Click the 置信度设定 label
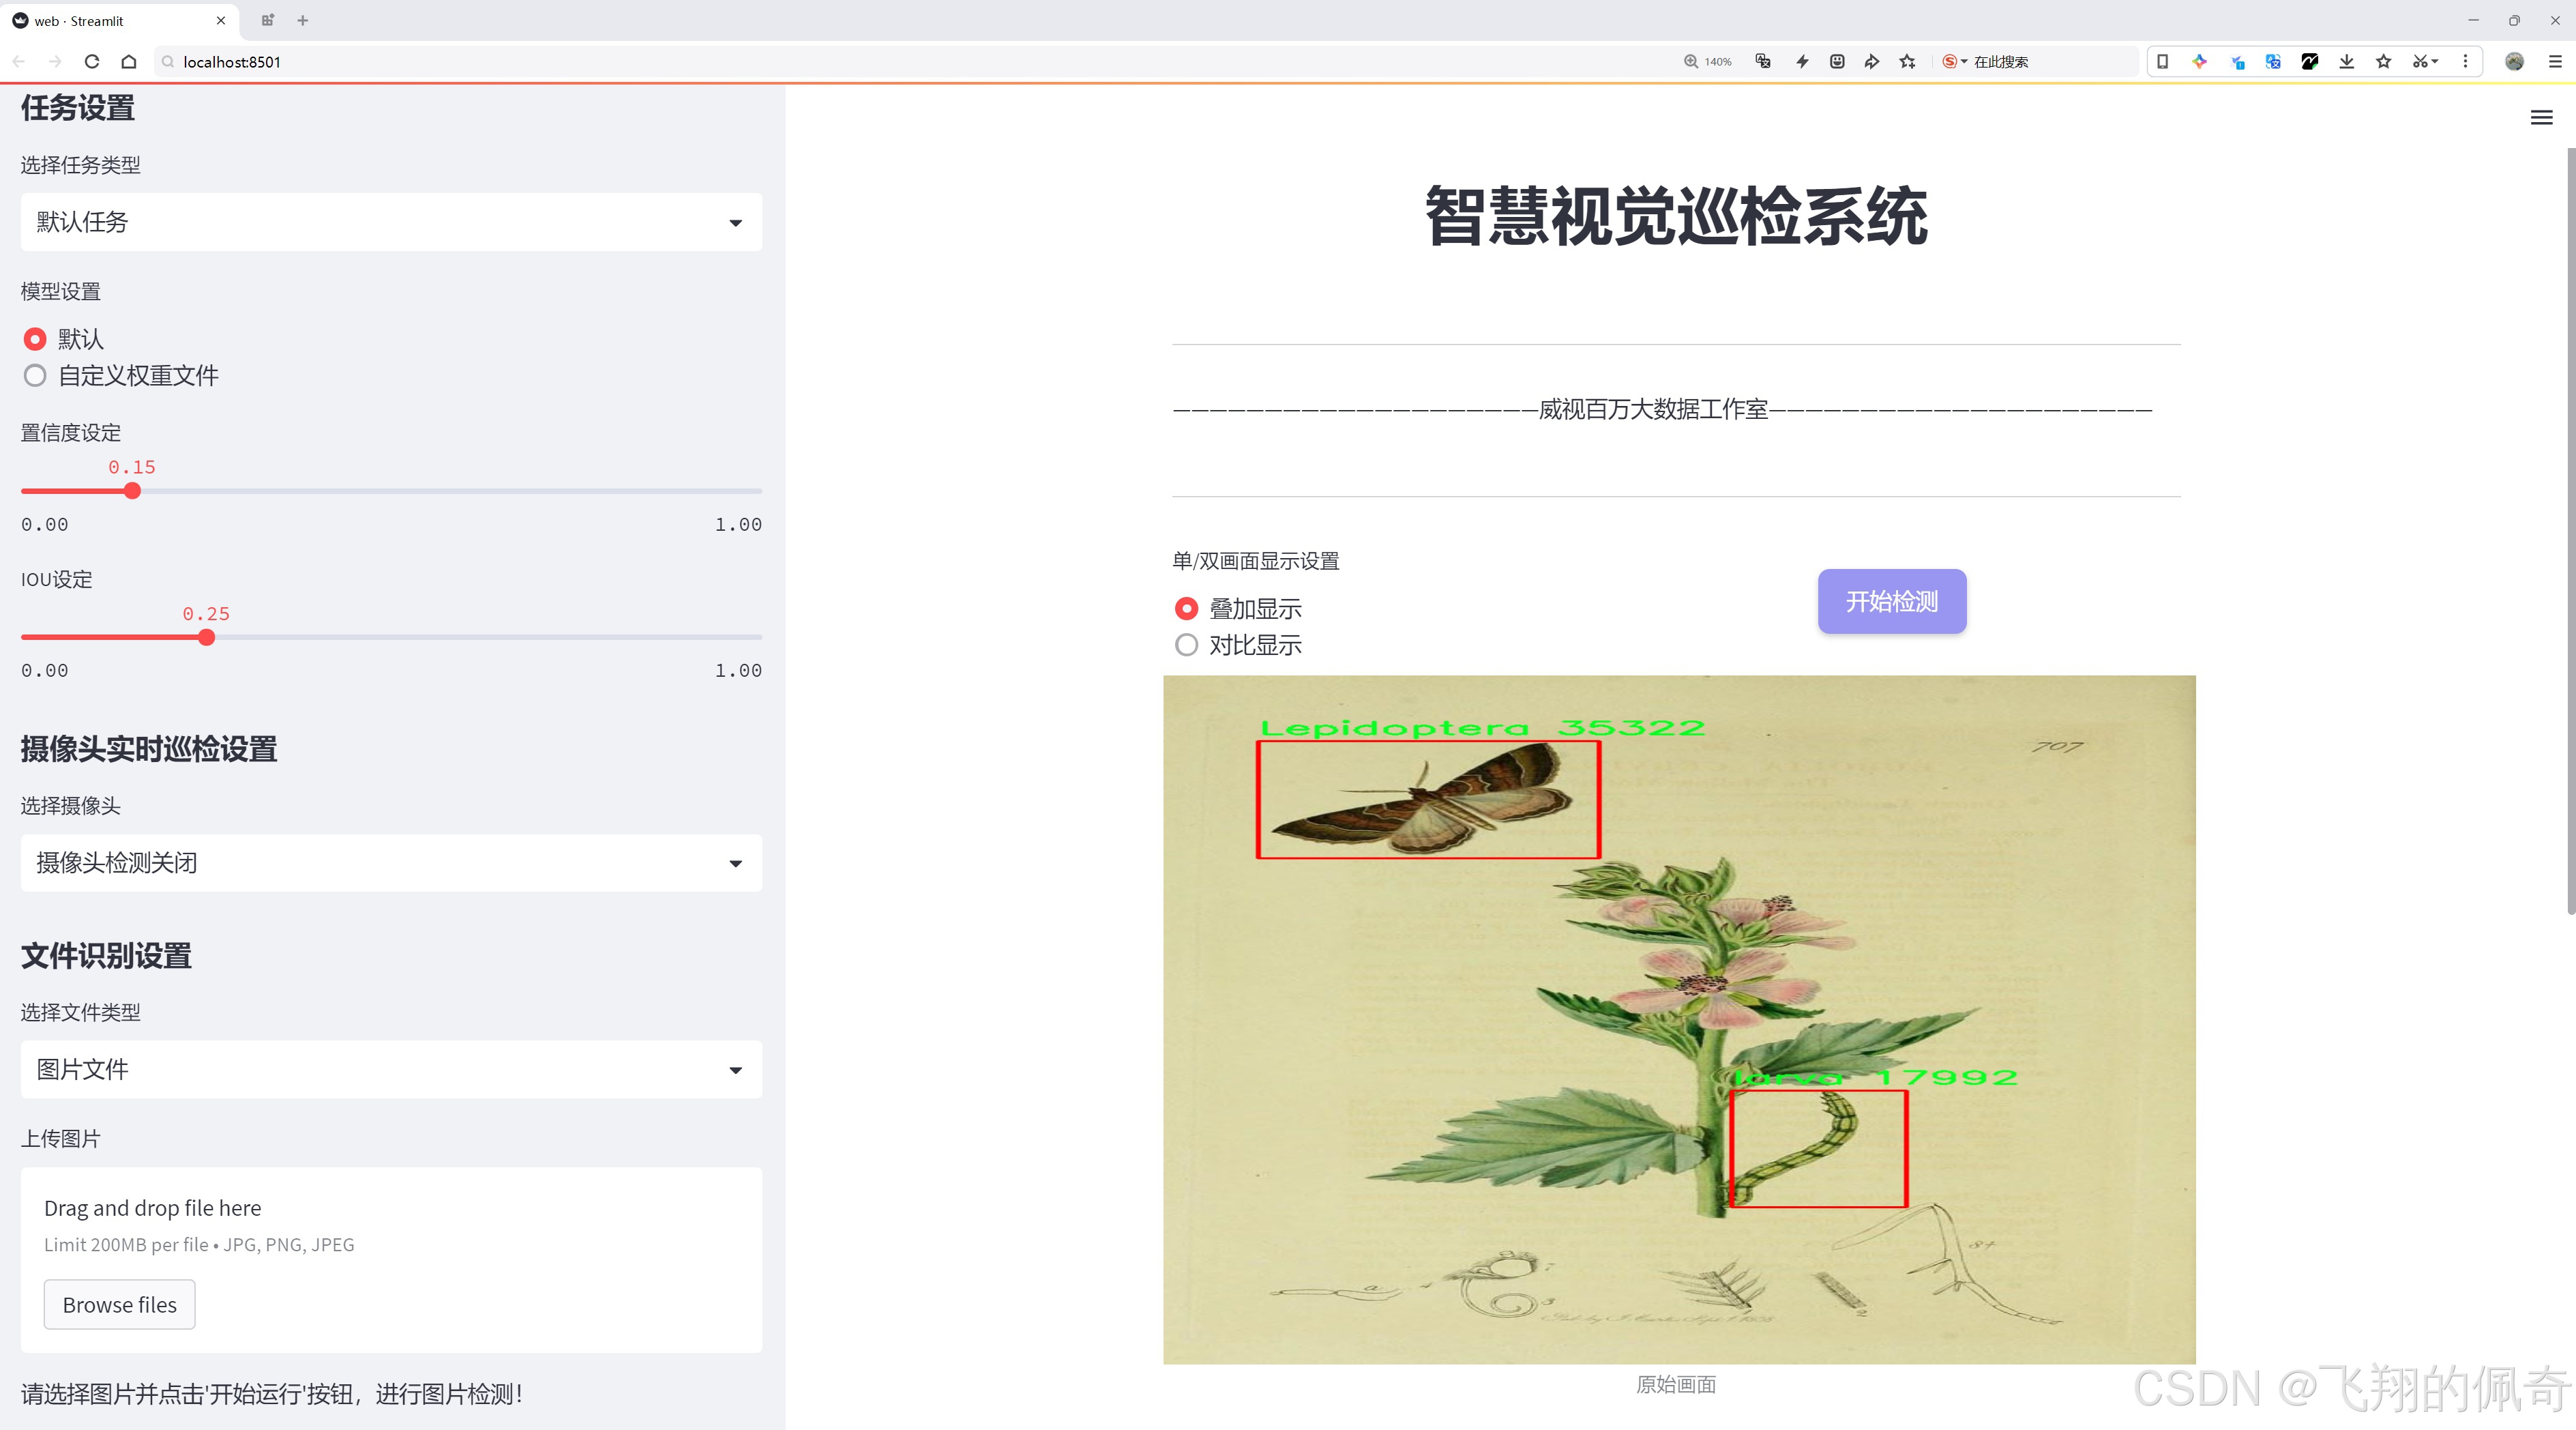Screen dimensions: 2576x1430 (71, 433)
